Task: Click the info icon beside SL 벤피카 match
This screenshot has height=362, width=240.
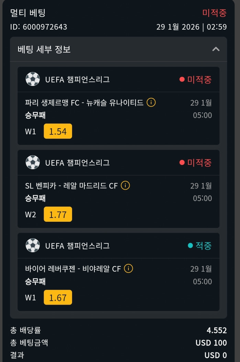Action: (125, 185)
